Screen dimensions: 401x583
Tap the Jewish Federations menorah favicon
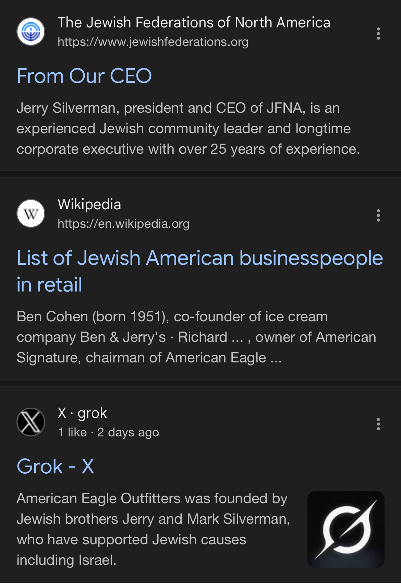pyautogui.click(x=31, y=32)
